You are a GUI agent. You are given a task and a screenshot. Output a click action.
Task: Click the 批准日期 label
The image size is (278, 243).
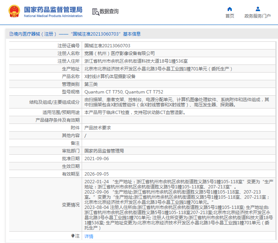click(71, 159)
